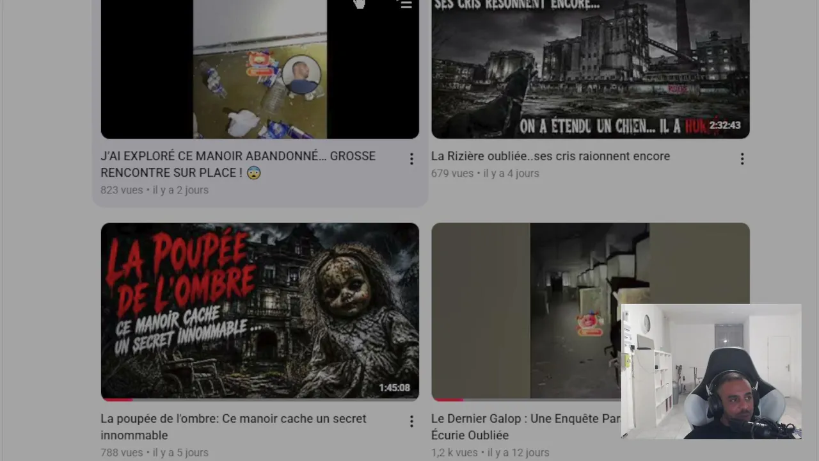The height and width of the screenshot is (461, 819).
Task: Click the "il y a 4 jours" date
Action: pyautogui.click(x=511, y=174)
